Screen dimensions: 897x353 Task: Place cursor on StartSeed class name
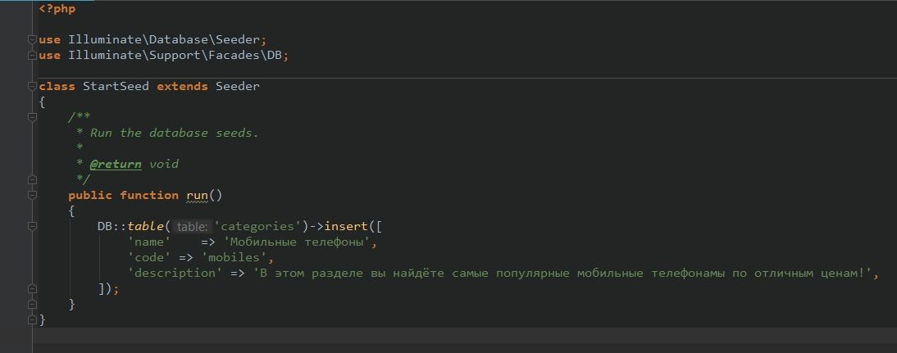[x=116, y=86]
